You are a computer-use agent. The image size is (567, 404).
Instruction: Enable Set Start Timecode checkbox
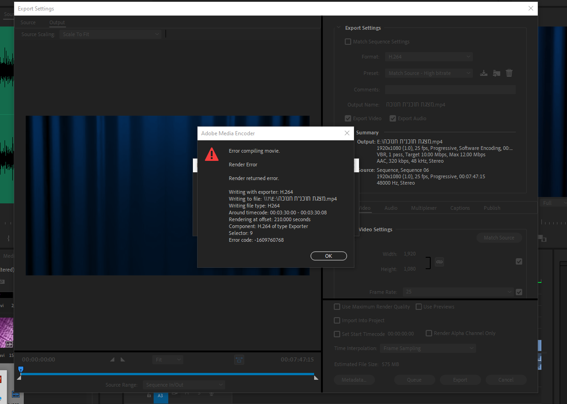(x=337, y=334)
